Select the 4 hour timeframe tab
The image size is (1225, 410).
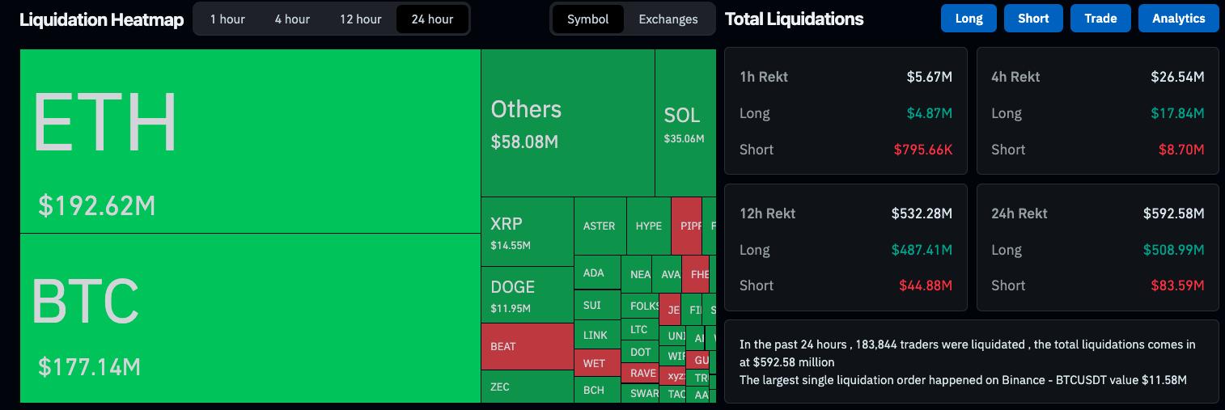coord(292,19)
